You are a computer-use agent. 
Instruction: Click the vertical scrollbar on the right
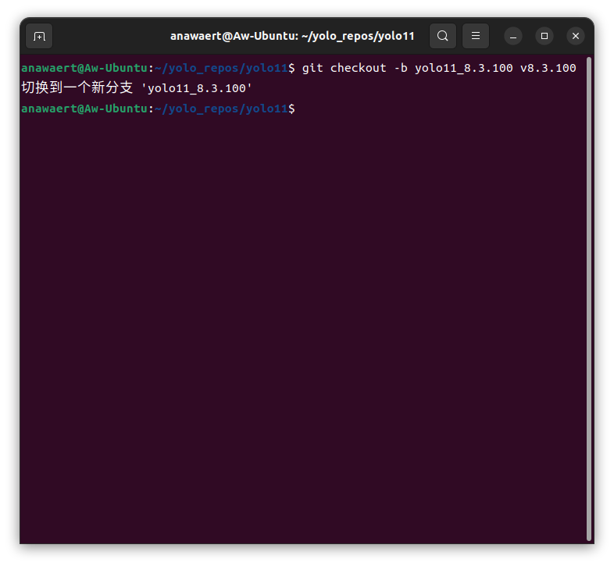coord(588,299)
